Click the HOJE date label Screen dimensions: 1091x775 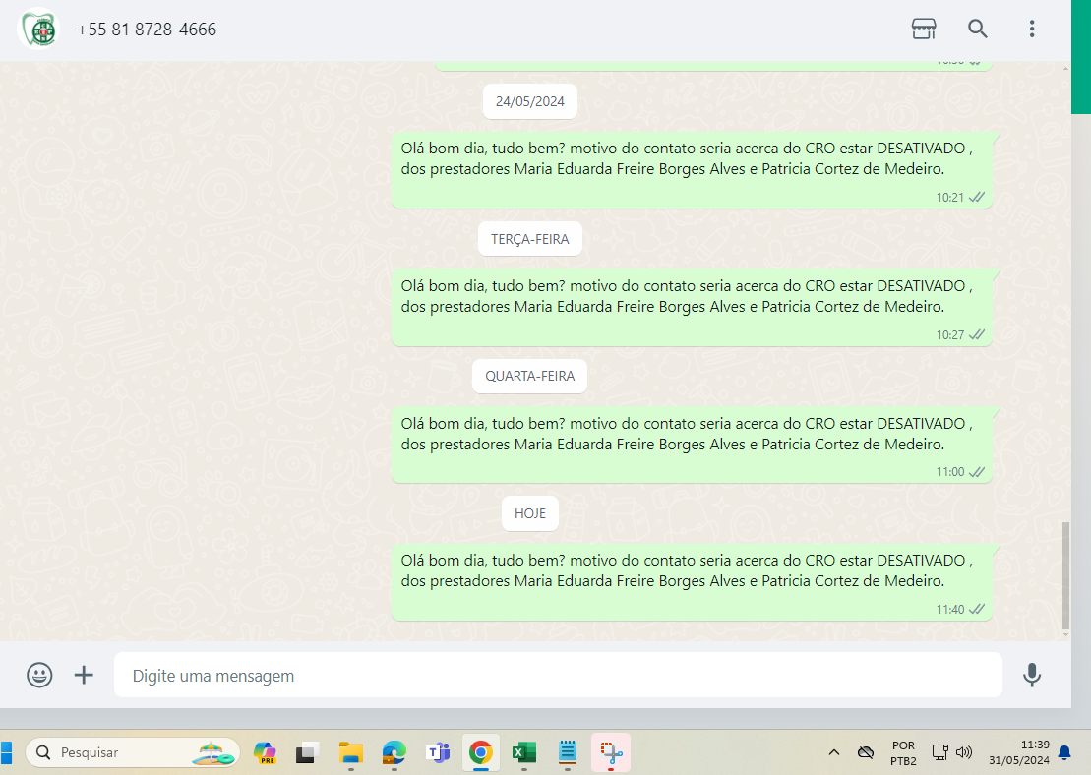point(530,513)
